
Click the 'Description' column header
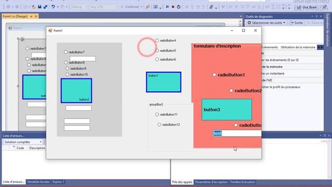tap(37, 148)
